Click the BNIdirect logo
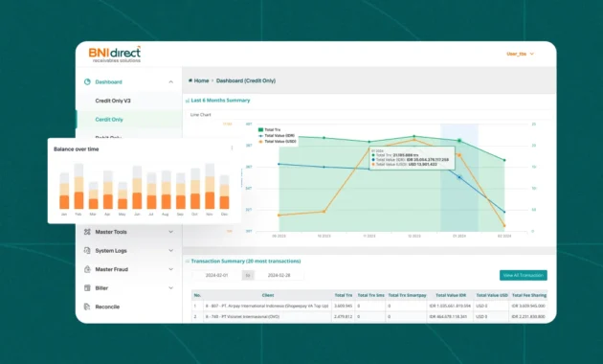Viewport: 603px width, 364px height. [x=115, y=54]
